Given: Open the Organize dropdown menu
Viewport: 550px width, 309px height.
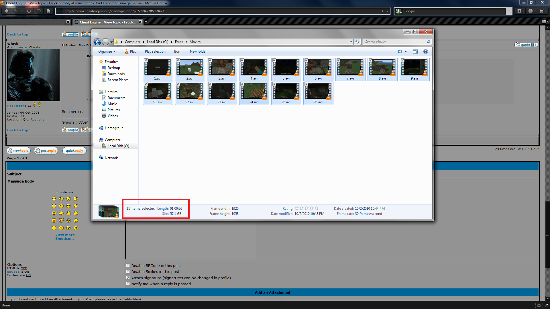Looking at the screenshot, I should 106,51.
